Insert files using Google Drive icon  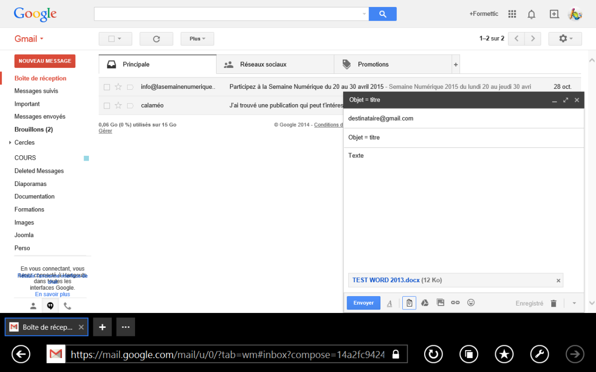425,303
